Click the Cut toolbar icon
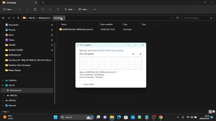The image size is (216, 121). [x=20, y=9]
